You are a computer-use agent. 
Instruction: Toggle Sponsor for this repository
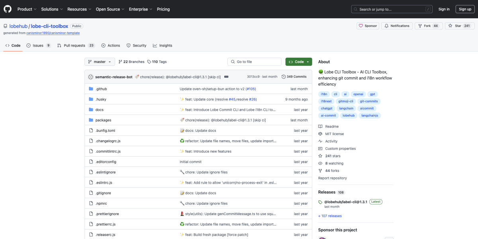click(367, 25)
